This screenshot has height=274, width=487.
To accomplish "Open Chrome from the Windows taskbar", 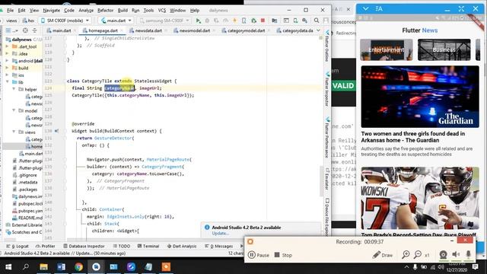I will (x=78, y=266).
